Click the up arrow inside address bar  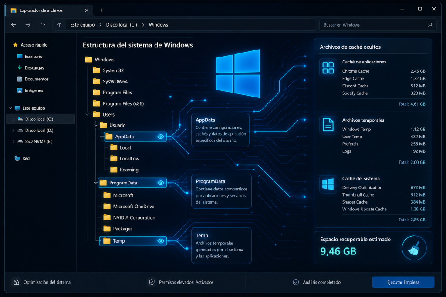(59, 25)
